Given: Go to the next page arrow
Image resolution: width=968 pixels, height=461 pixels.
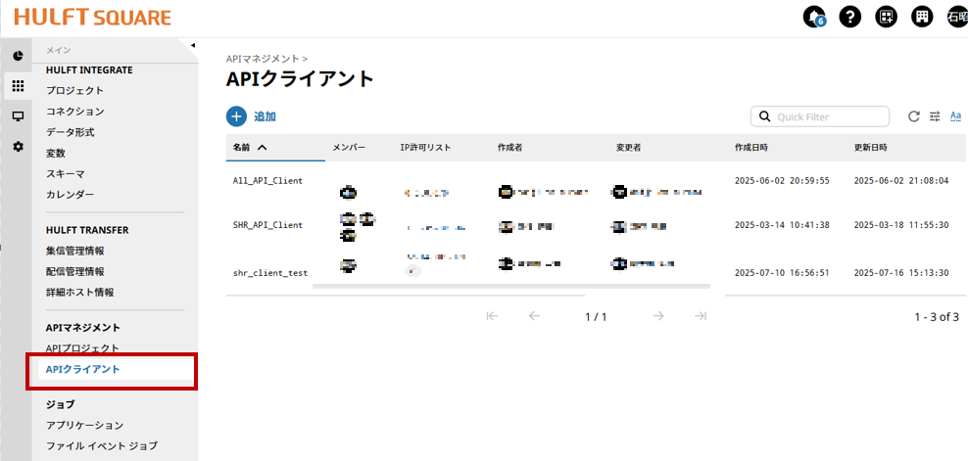Looking at the screenshot, I should (658, 316).
